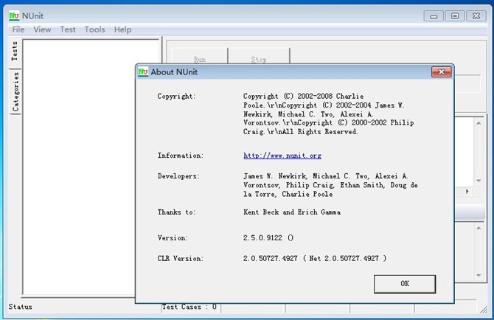Click the 'Copyright:' label

point(176,97)
